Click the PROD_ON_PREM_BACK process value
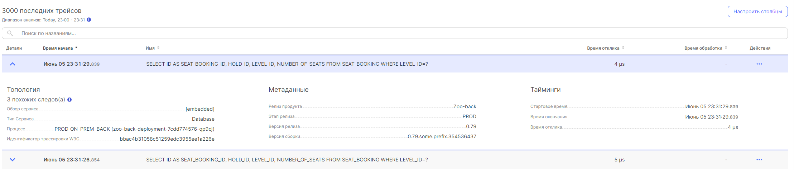 134,129
